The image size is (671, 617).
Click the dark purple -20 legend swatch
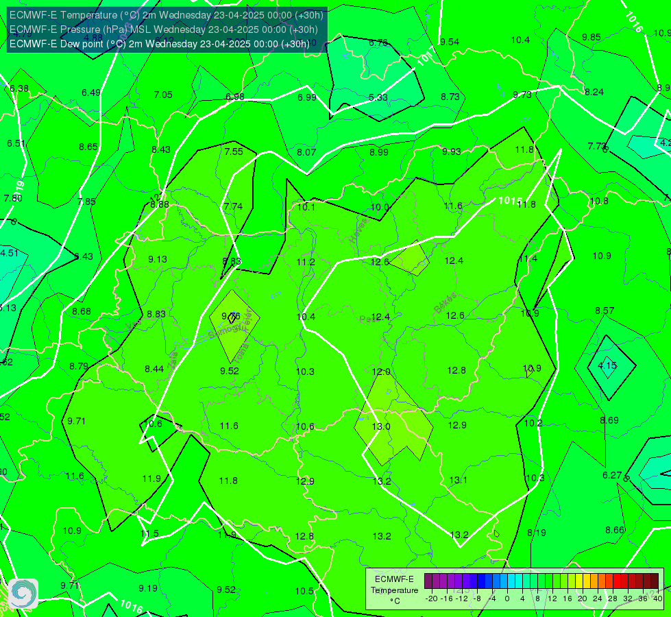[428, 581]
